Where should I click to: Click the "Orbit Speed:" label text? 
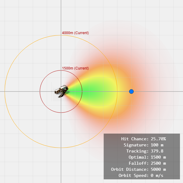(x=133, y=175)
